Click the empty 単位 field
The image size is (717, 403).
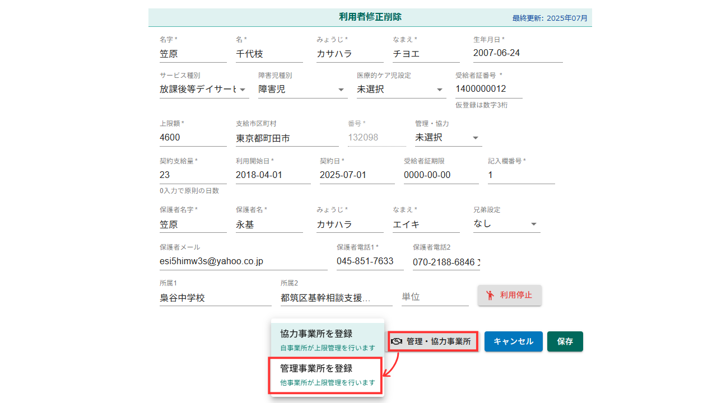[x=435, y=297]
